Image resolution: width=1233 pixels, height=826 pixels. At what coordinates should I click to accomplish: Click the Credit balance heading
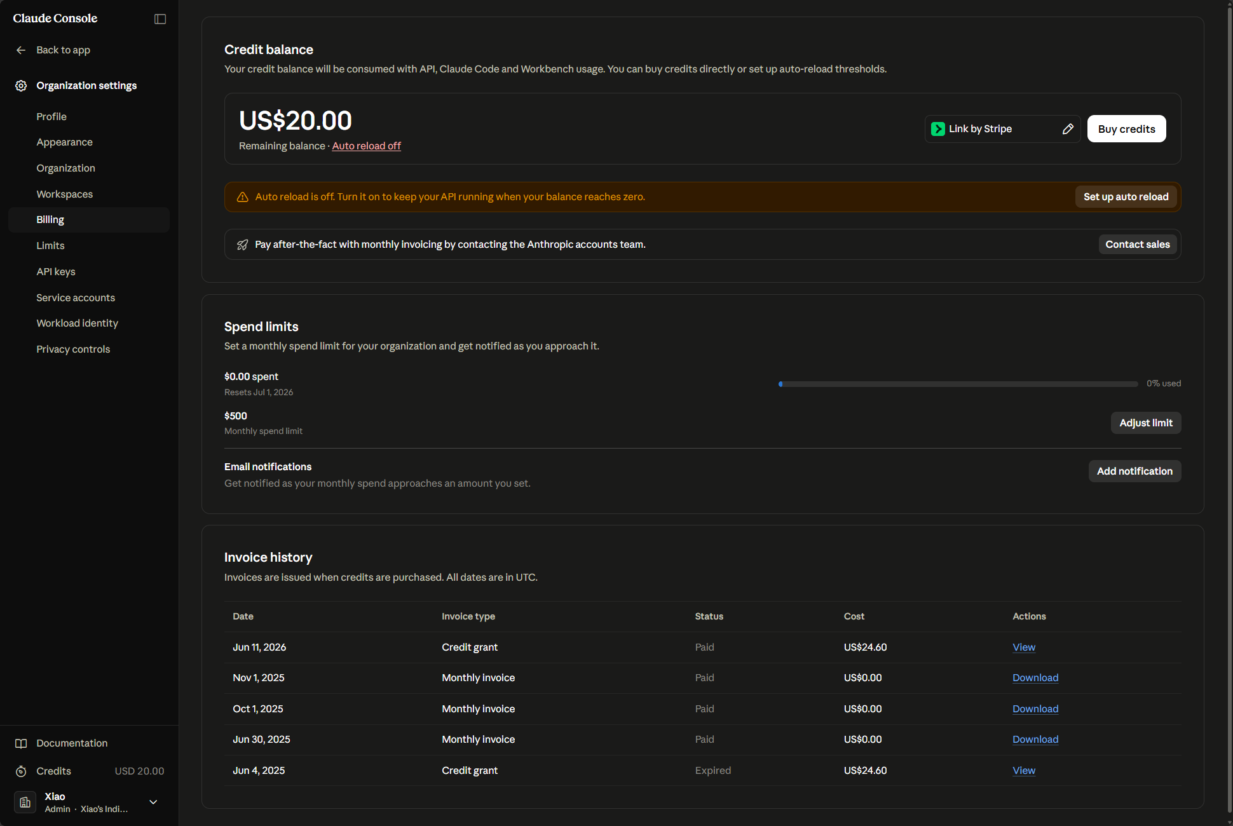(269, 50)
